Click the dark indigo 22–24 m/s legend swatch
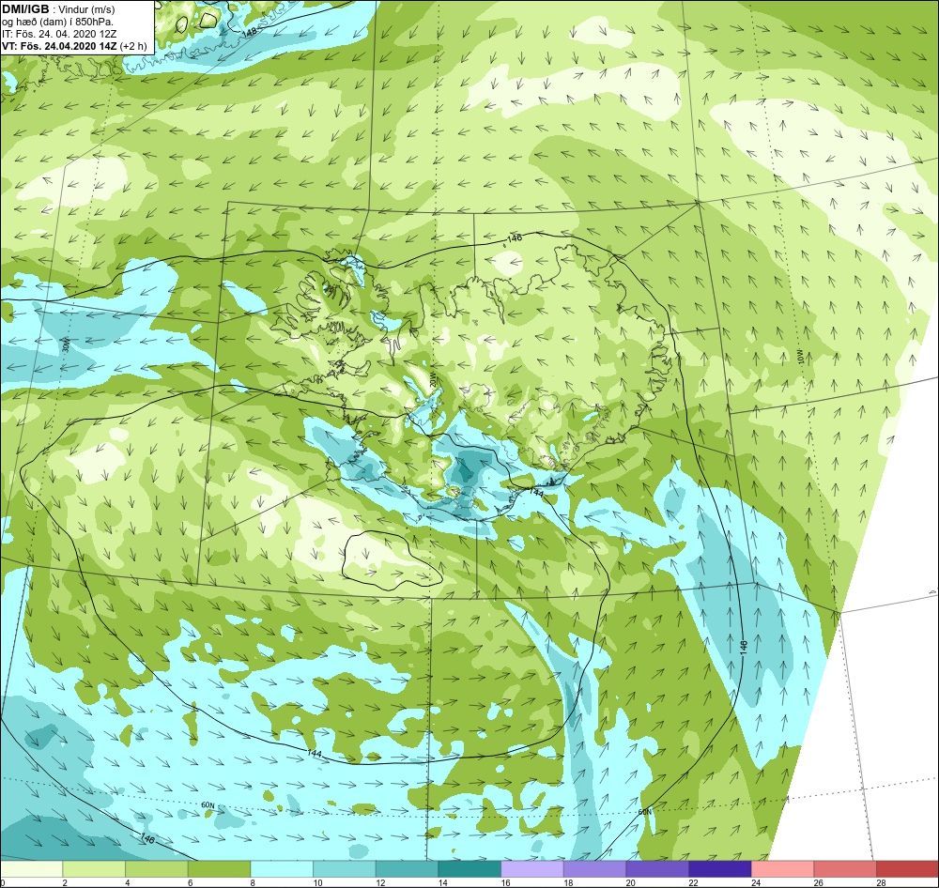939x888 pixels. 720,868
